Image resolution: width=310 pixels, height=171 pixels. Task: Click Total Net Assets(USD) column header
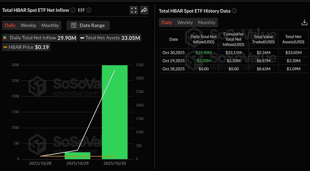point(293,39)
